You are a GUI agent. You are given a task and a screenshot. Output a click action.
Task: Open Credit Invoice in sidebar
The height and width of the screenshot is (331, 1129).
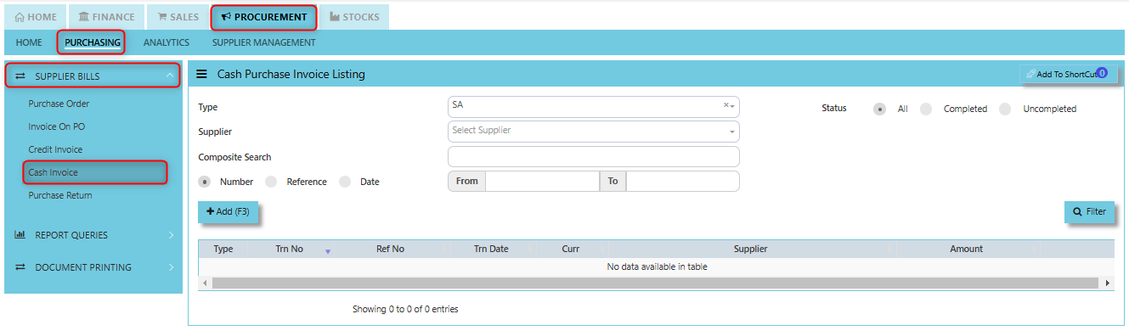(x=55, y=149)
